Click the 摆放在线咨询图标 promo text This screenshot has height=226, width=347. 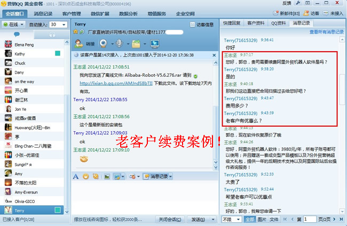108,220
